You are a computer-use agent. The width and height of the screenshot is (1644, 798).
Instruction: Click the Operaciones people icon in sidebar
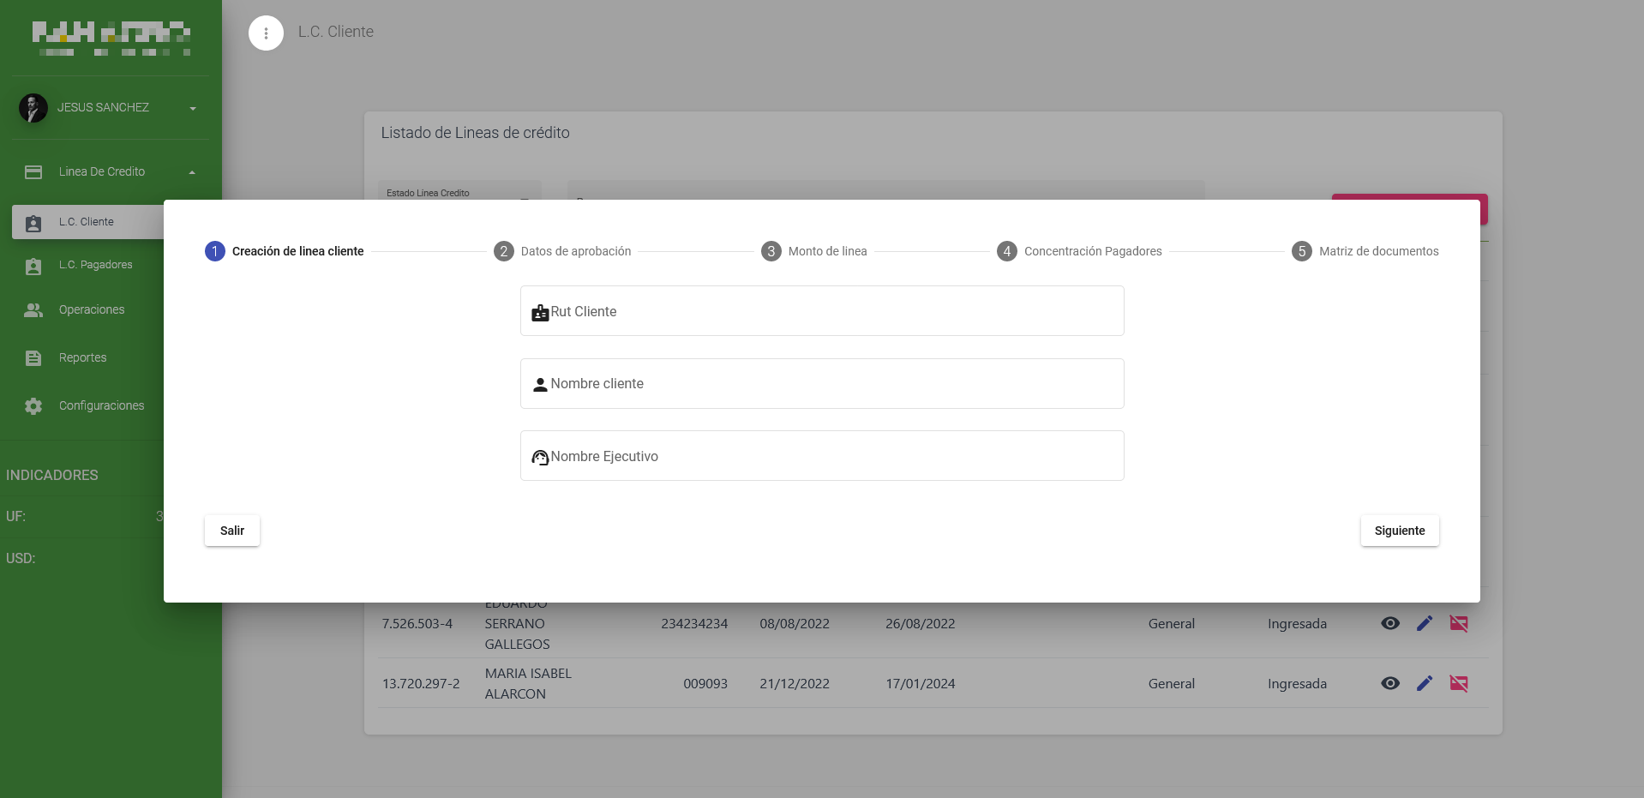coord(33,310)
